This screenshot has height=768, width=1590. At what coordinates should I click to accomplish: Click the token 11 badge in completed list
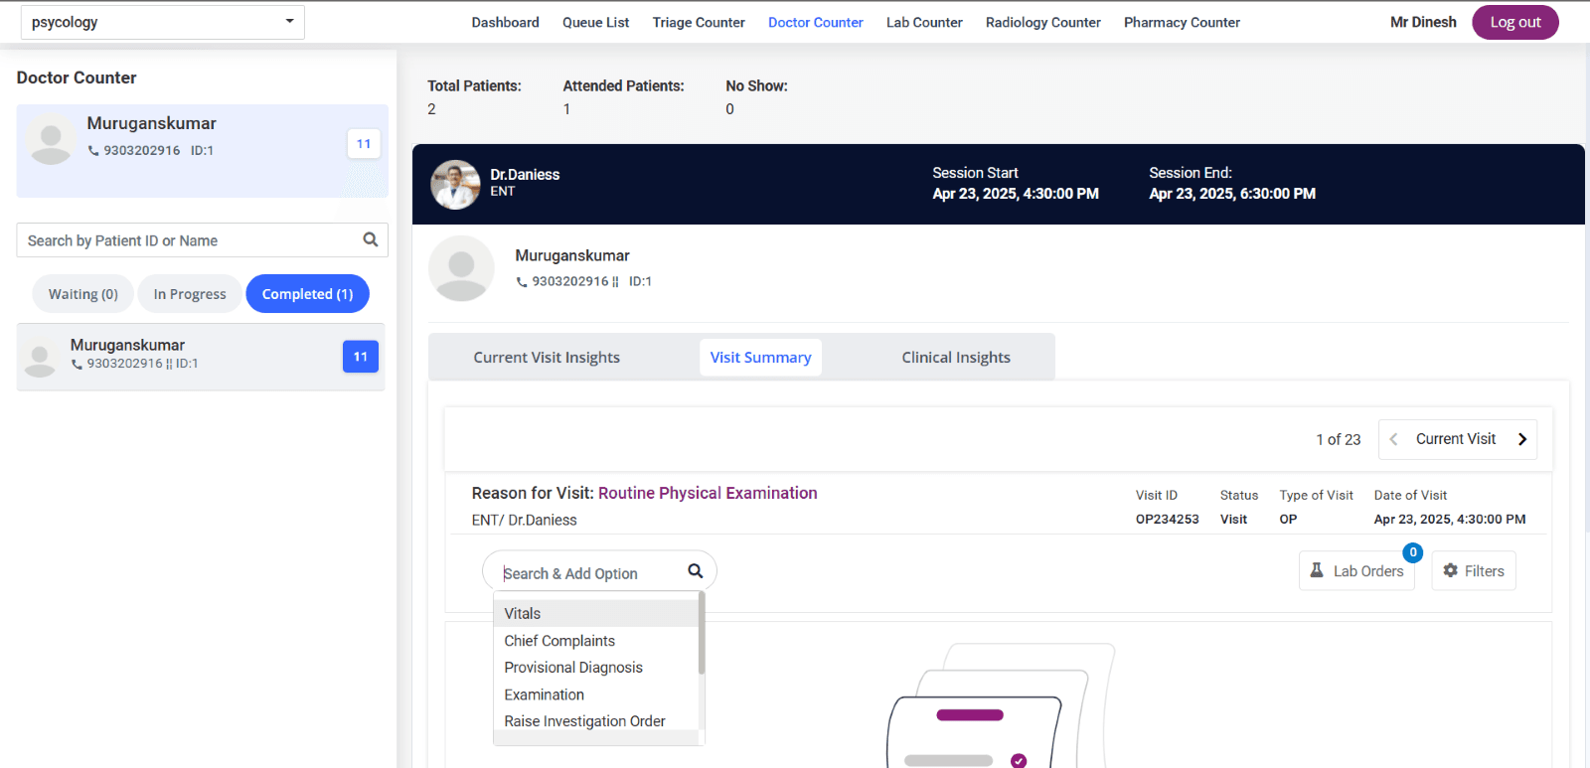[360, 357]
